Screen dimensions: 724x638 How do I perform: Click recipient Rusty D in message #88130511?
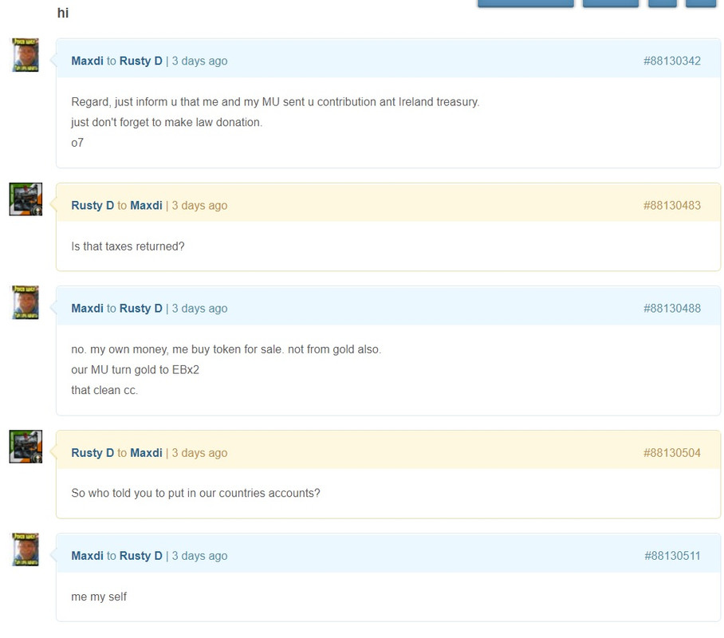pyautogui.click(x=141, y=556)
